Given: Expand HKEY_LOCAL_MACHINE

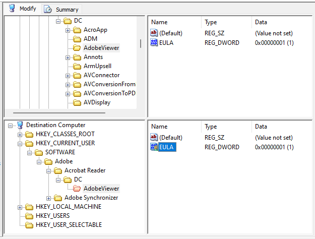Looking at the screenshot, I should tap(20, 207).
